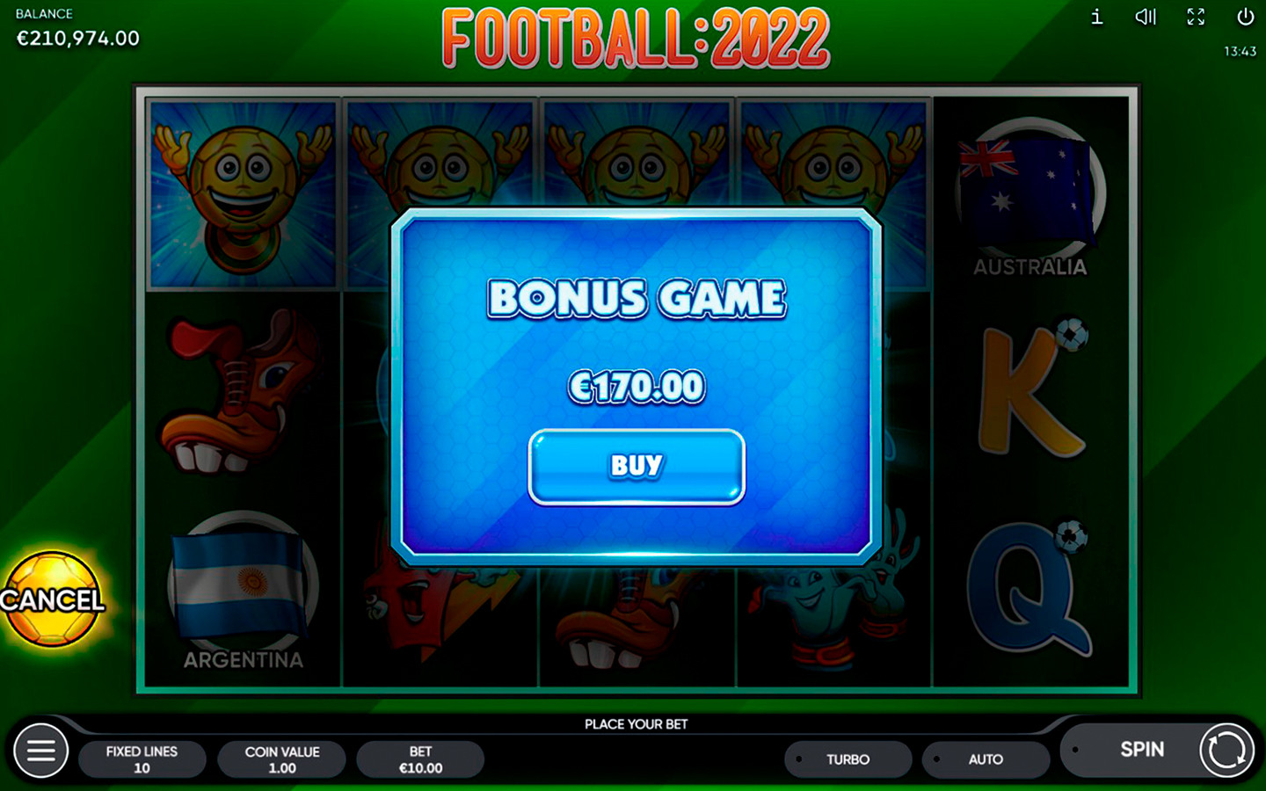The image size is (1266, 791).
Task: Open the game info icon
Action: [x=1096, y=17]
